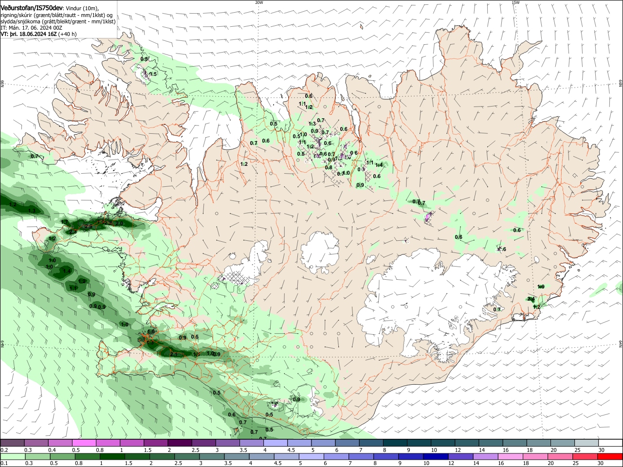Pick bottom-row pink swatch between 18 and 20
The height and width of the screenshot is (467, 623).
pyautogui.click(x=536, y=456)
